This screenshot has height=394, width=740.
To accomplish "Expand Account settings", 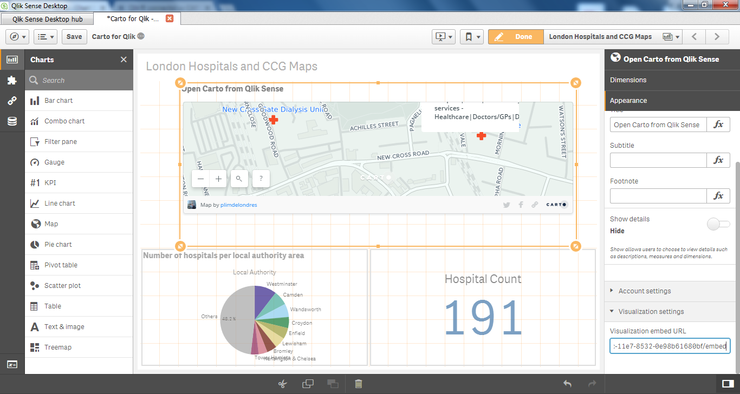I will 670,291.
